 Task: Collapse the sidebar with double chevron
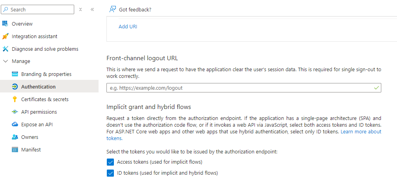(x=92, y=9)
